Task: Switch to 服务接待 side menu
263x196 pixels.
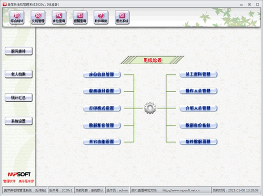Action: 18,51
